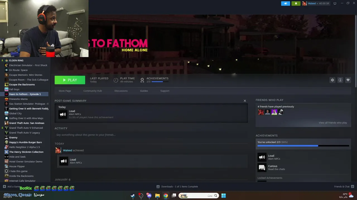
Task: Click the Achievements 2/3 stat in header
Action: 154,80
